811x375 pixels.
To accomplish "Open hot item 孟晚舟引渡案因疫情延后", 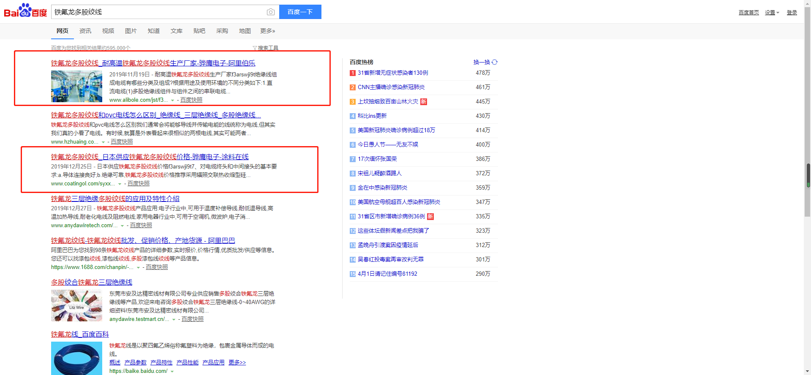I will [x=388, y=245].
